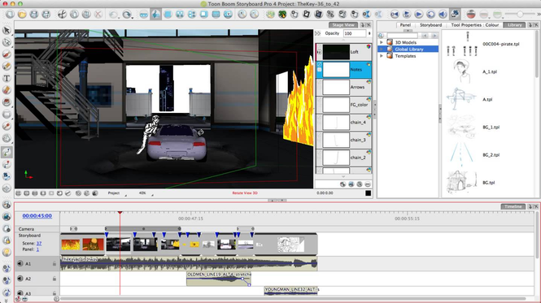The image size is (541, 303).
Task: Click the Undo arrow icon
Action: pyautogui.click(x=113, y=15)
